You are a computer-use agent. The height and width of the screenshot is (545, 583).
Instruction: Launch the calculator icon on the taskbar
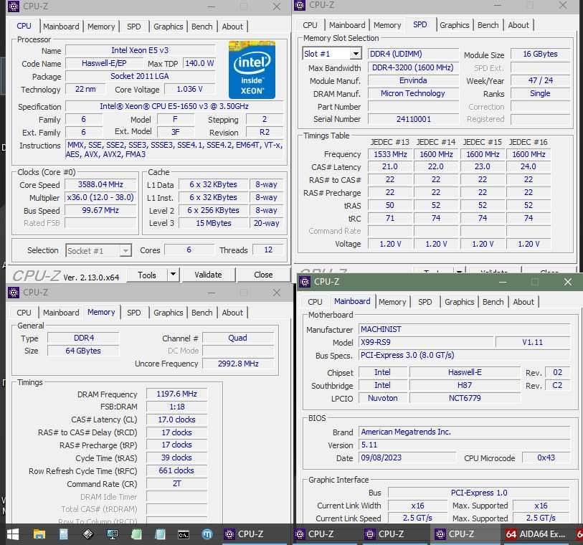[x=63, y=534]
